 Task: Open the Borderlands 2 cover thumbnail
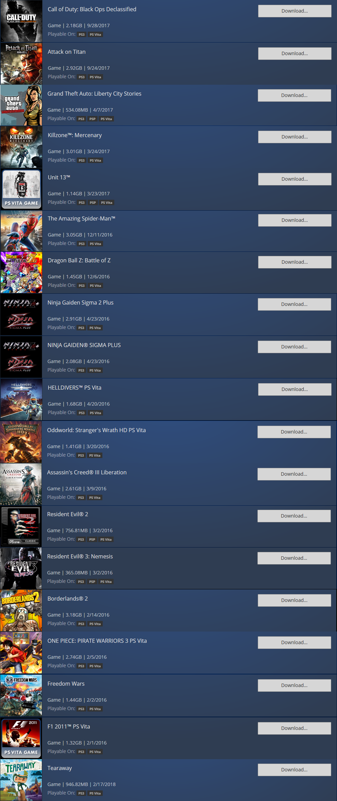click(21, 610)
